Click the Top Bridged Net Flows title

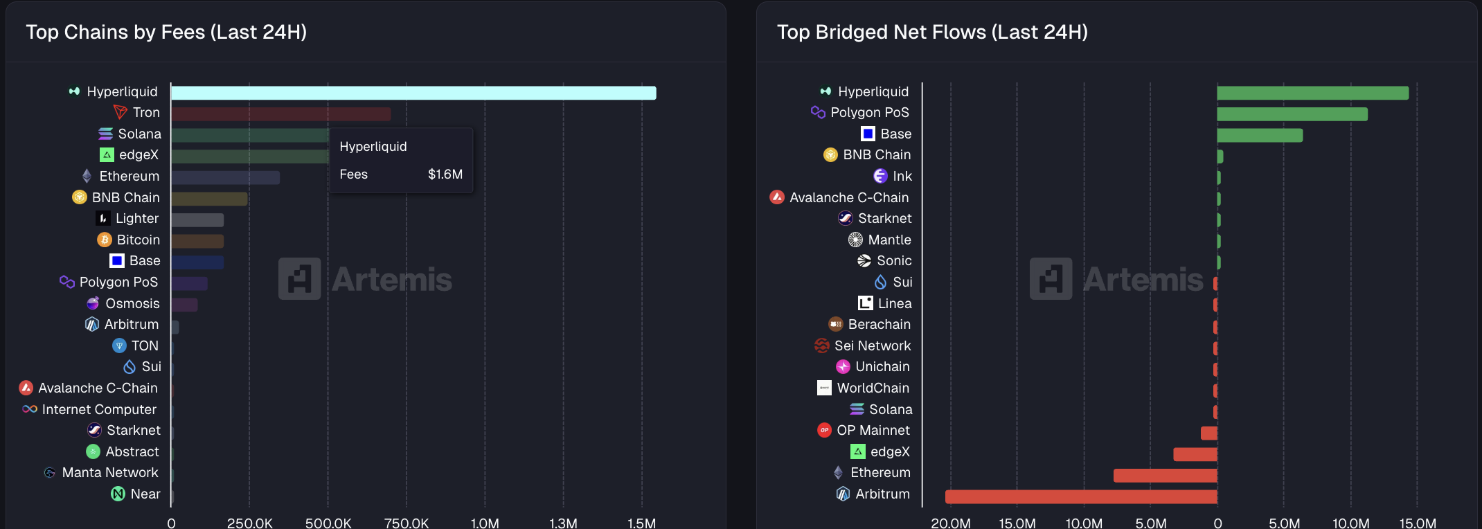pyautogui.click(x=932, y=32)
